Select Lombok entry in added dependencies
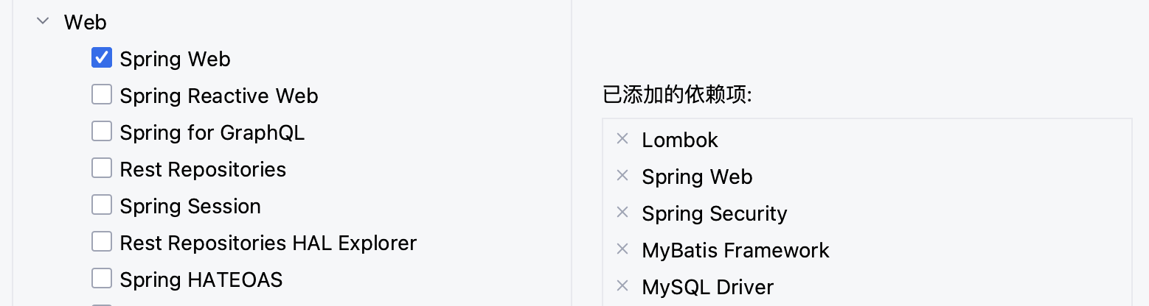 click(680, 140)
